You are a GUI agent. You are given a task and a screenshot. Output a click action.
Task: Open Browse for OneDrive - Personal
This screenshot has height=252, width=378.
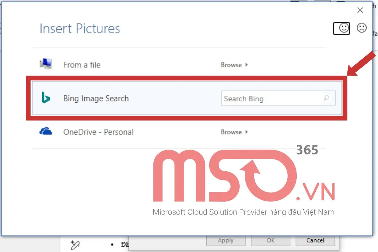tap(231, 132)
